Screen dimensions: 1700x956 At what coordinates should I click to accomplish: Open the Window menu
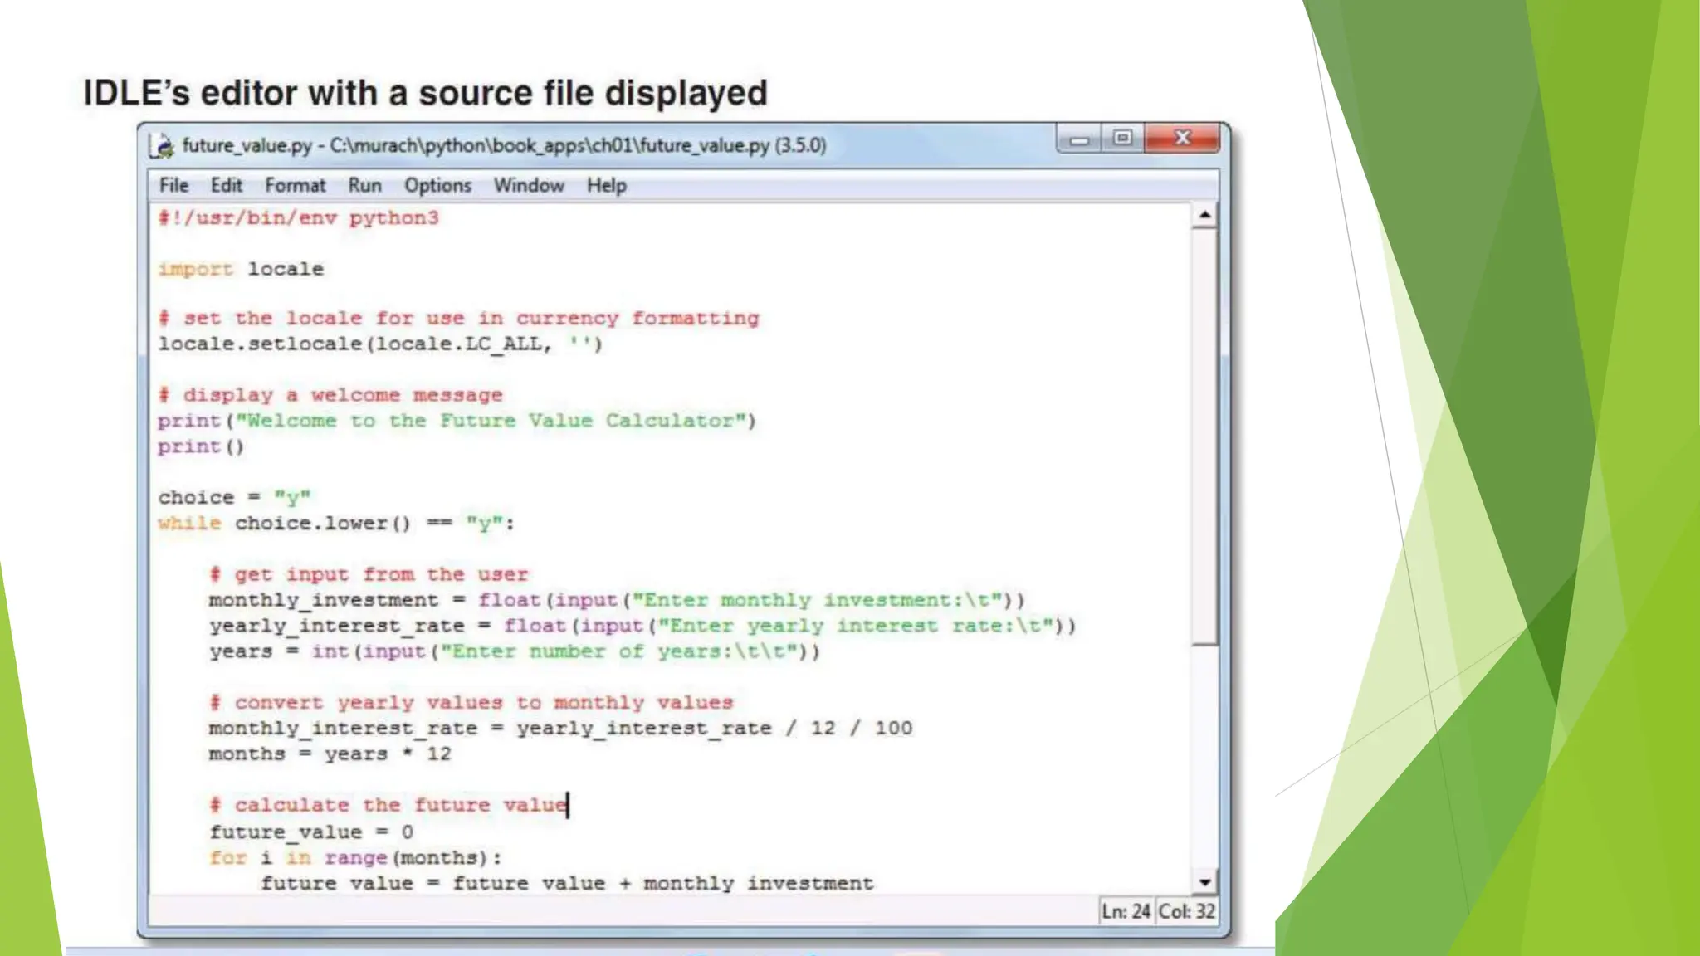click(x=529, y=186)
